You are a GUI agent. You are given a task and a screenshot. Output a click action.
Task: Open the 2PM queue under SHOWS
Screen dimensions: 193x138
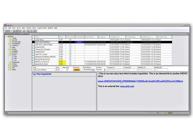(x=14, y=57)
